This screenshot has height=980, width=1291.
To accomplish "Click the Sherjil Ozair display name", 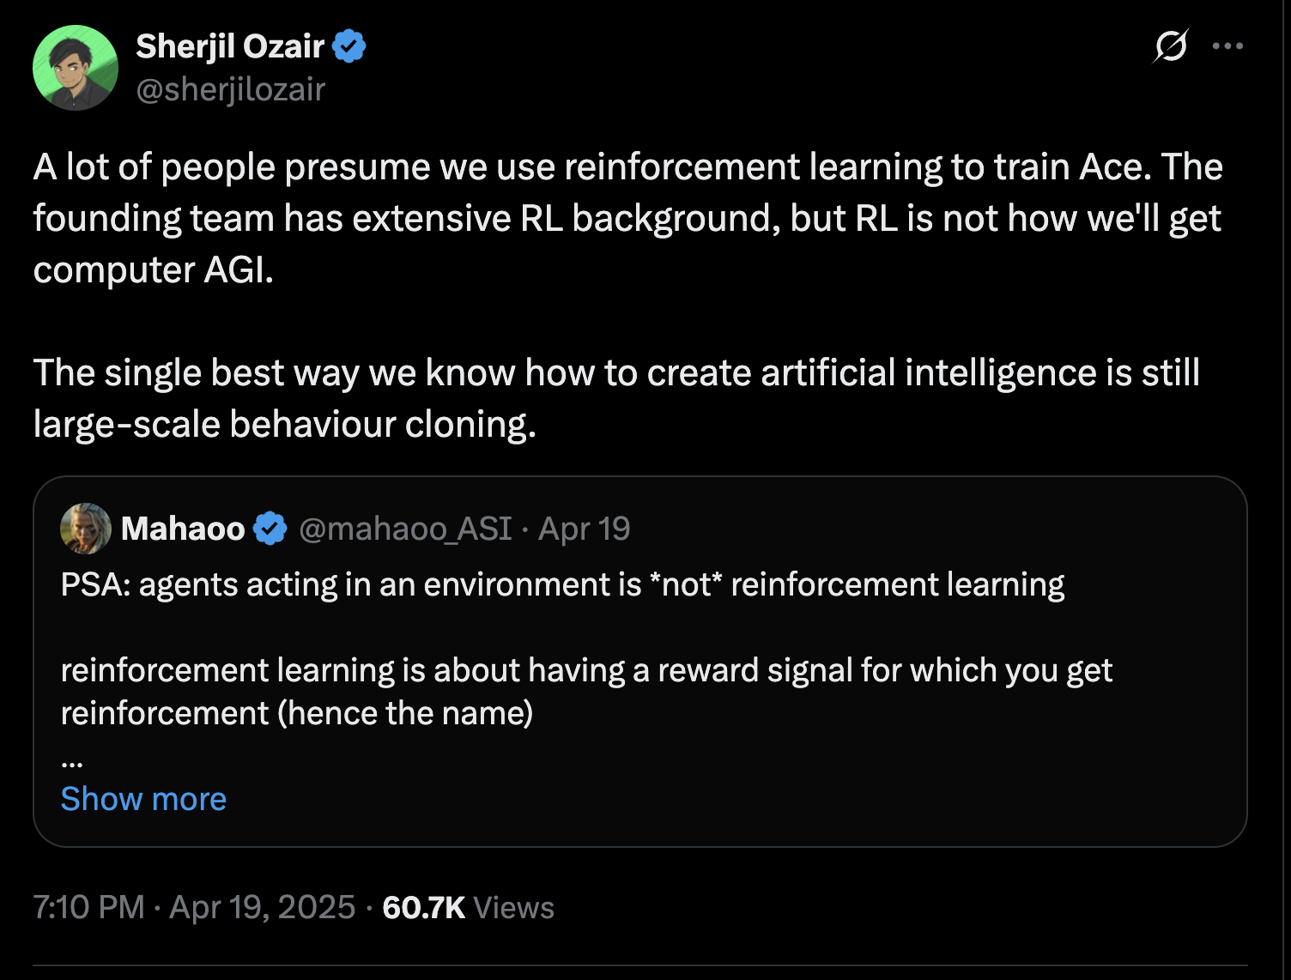I will tap(230, 46).
